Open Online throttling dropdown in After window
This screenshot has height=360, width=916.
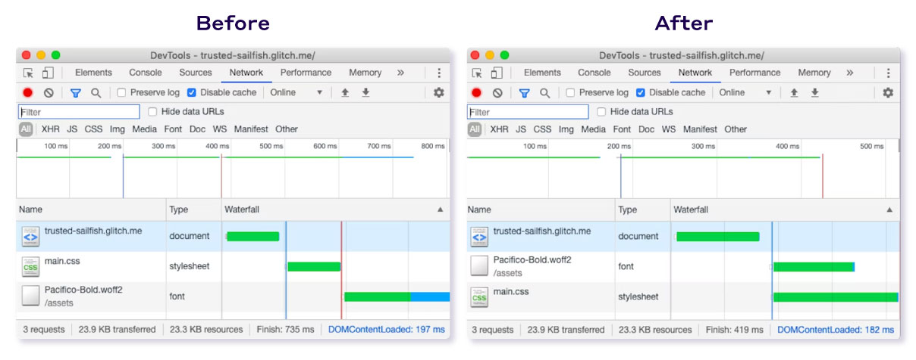click(745, 92)
